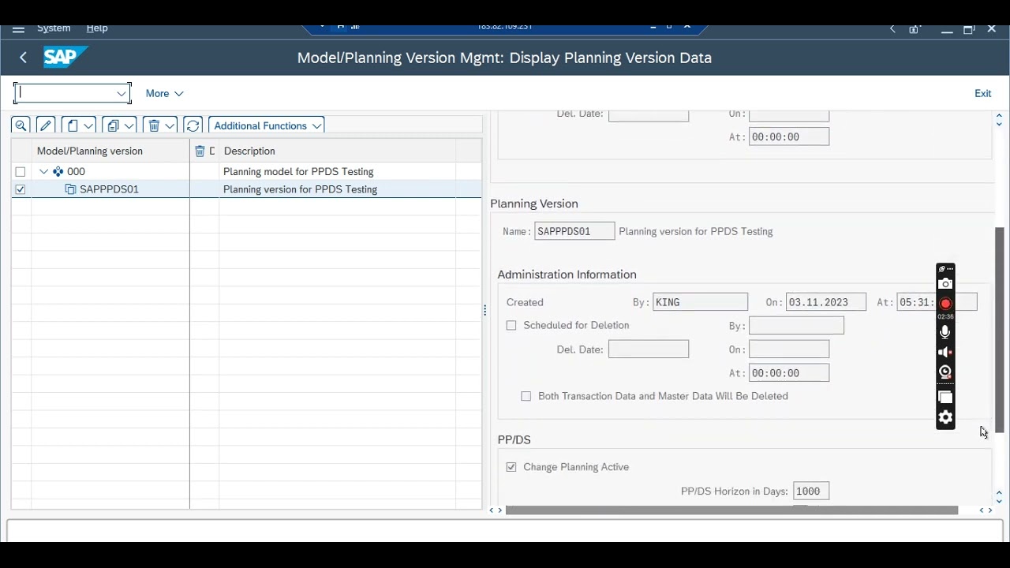Go back using the SAP back arrow

click(x=23, y=58)
